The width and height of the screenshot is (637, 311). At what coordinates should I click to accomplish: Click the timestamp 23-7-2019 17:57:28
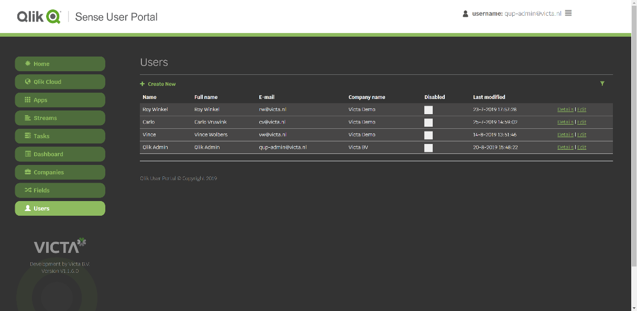coord(495,109)
